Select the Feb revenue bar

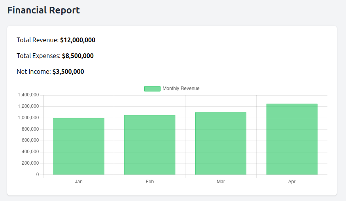click(x=149, y=145)
